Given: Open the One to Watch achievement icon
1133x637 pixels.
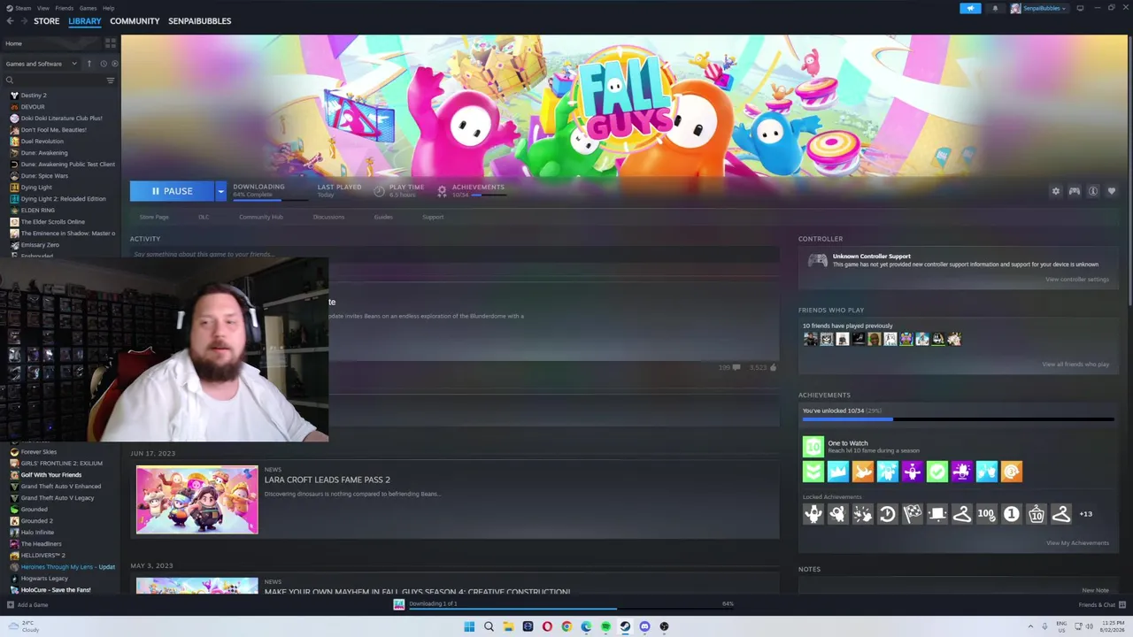Looking at the screenshot, I should [x=813, y=447].
